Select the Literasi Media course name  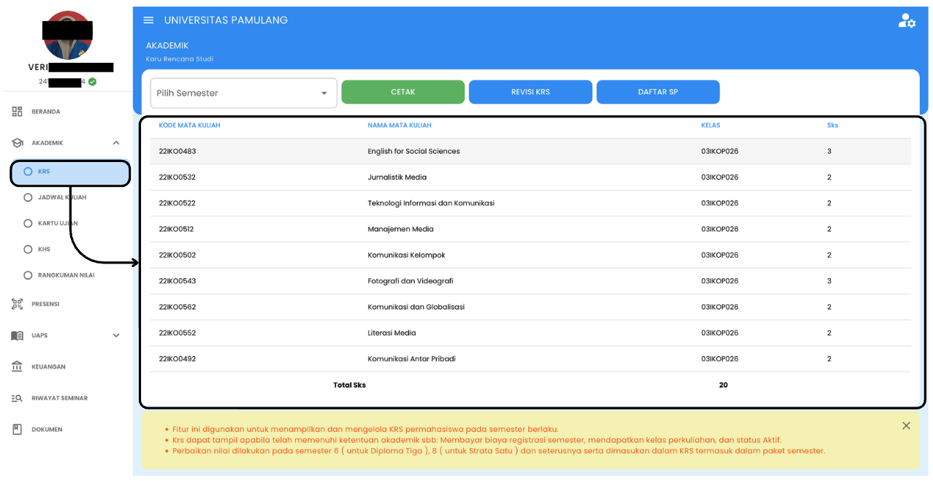pos(392,333)
